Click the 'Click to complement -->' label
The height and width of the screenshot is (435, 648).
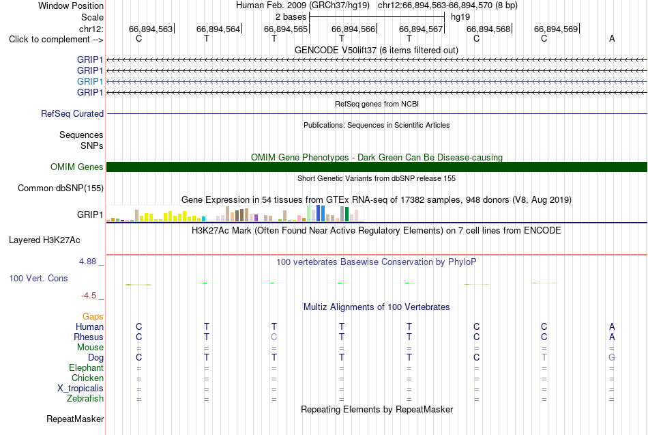56,40
